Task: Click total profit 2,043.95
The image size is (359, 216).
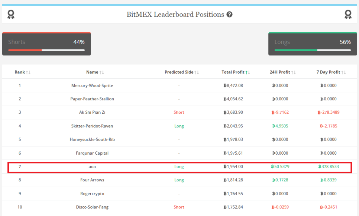Action: (233, 126)
